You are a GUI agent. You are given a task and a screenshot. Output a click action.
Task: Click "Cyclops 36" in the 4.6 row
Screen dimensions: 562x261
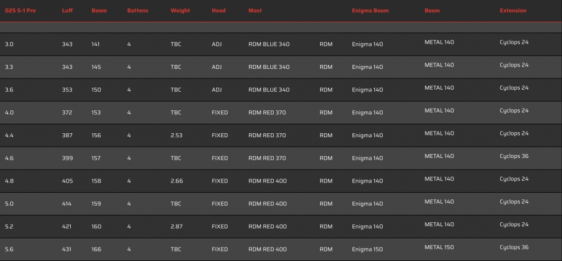pyautogui.click(x=514, y=156)
